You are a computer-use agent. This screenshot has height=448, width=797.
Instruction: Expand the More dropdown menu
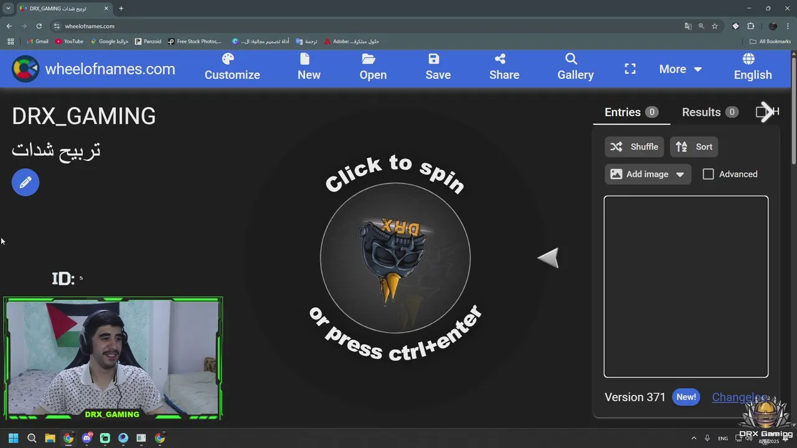pyautogui.click(x=680, y=69)
